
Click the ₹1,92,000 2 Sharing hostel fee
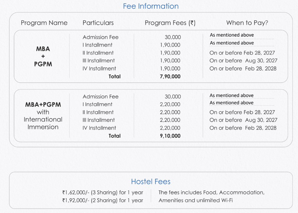(x=103, y=200)
